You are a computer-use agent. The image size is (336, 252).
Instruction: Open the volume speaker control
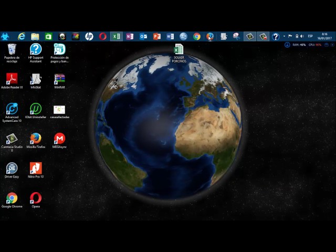(302, 36)
